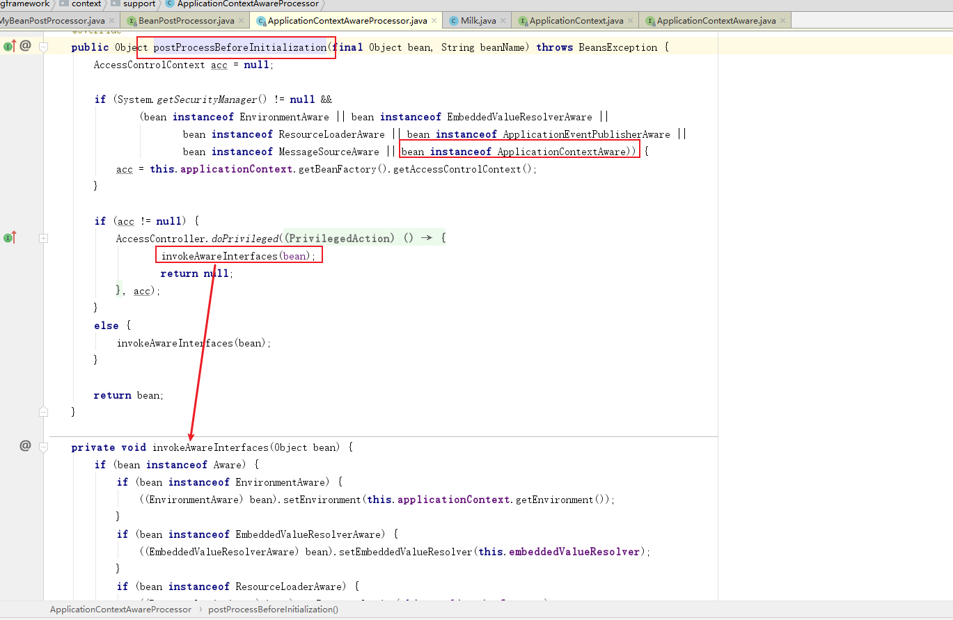Click @ gutter icon beside private invokeAwareInterfaces

pyautogui.click(x=25, y=445)
